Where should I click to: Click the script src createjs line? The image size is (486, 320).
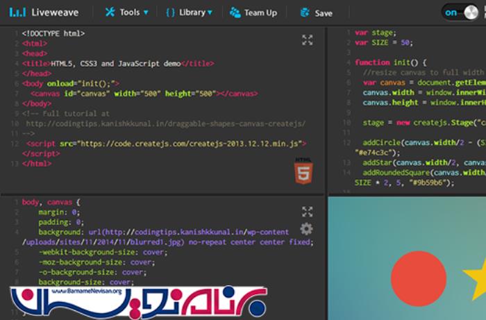pos(167,144)
